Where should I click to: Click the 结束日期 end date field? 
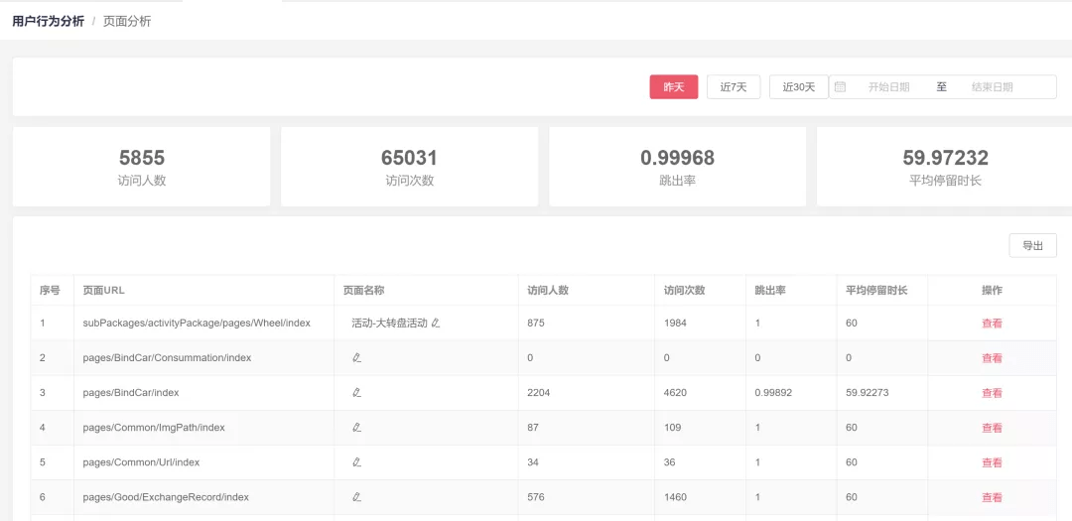992,87
